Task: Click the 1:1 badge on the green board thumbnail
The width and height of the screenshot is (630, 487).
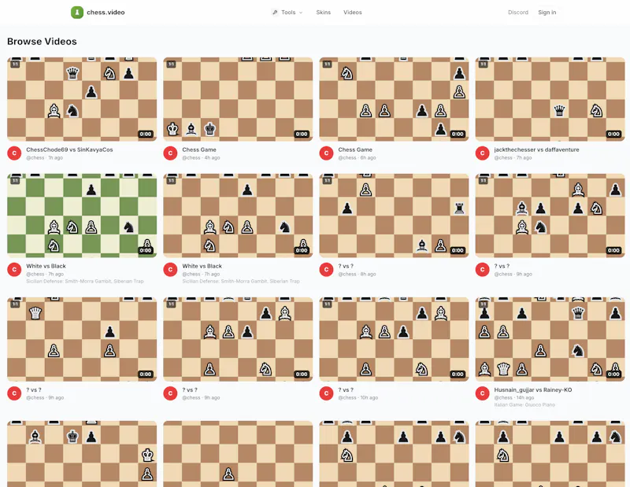Action: tap(15, 180)
